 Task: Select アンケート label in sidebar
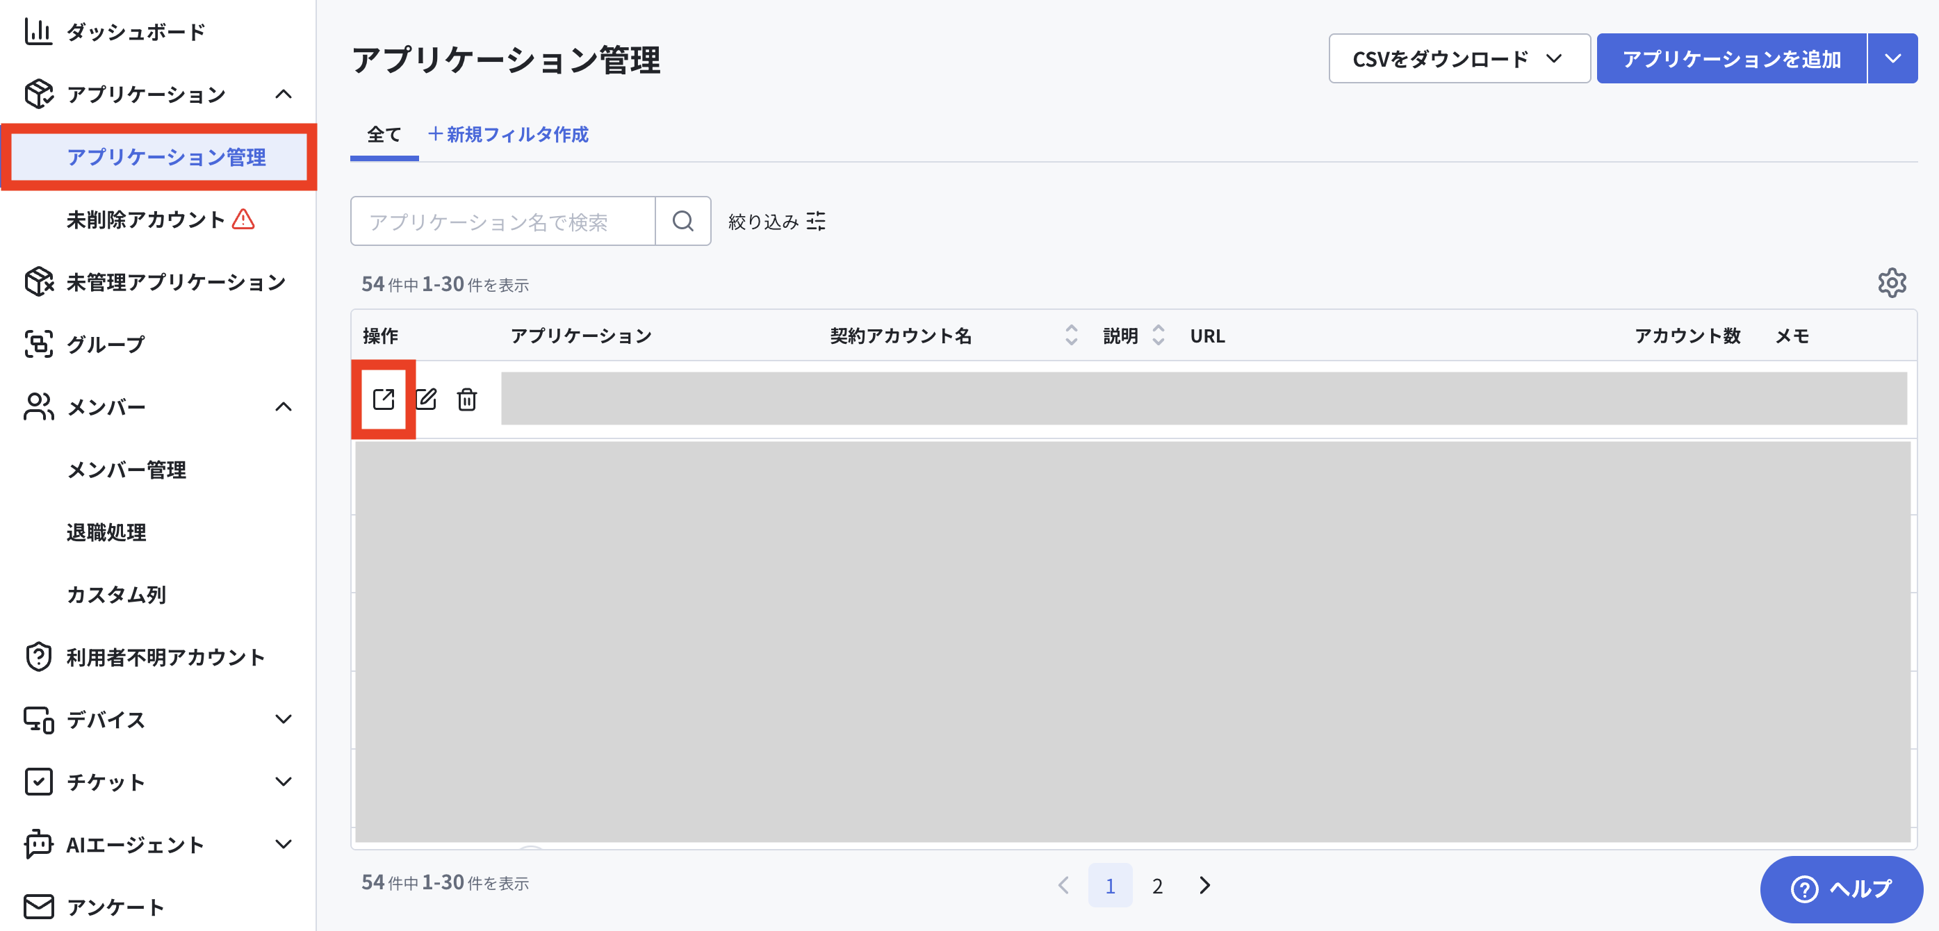point(115,906)
